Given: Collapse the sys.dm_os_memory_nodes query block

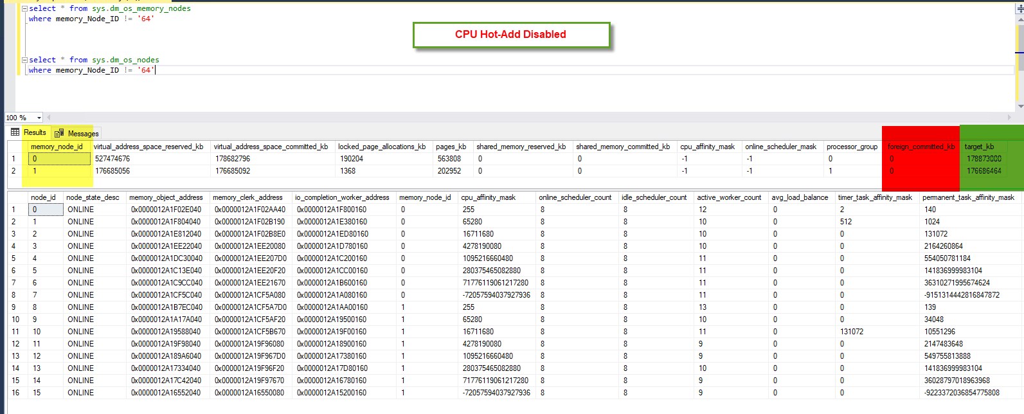Looking at the screenshot, I should (24, 9).
